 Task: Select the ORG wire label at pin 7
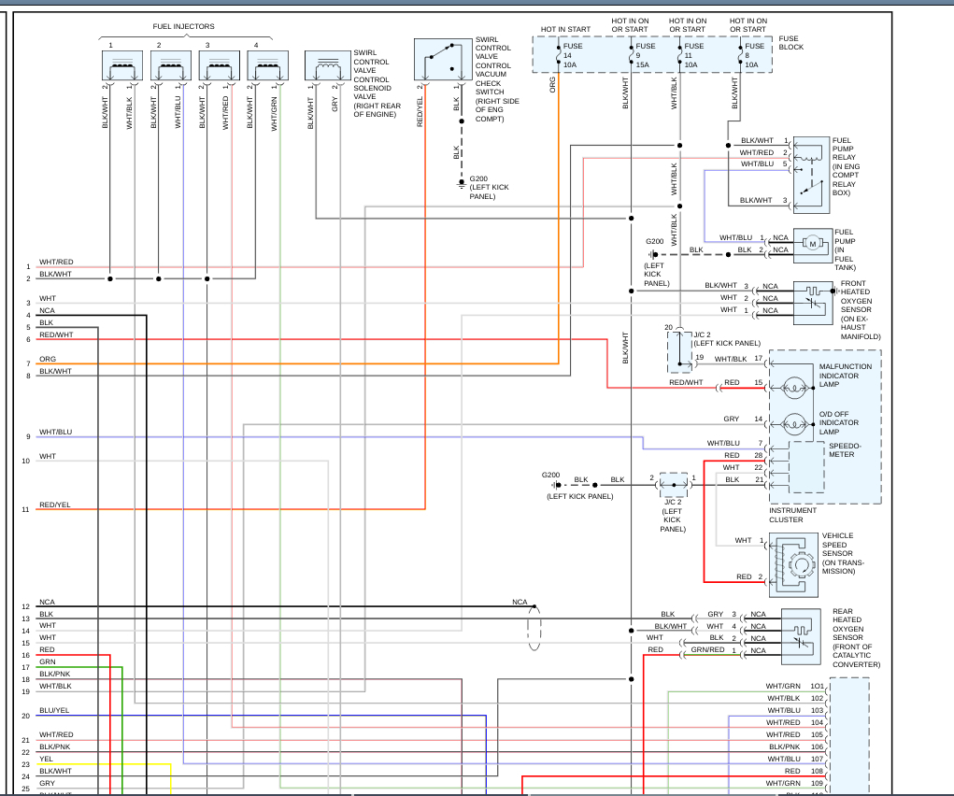pyautogui.click(x=48, y=359)
